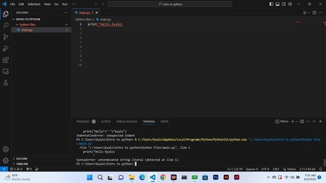Open the Run menu
The height and width of the screenshot is (183, 326).
[x=65, y=4]
